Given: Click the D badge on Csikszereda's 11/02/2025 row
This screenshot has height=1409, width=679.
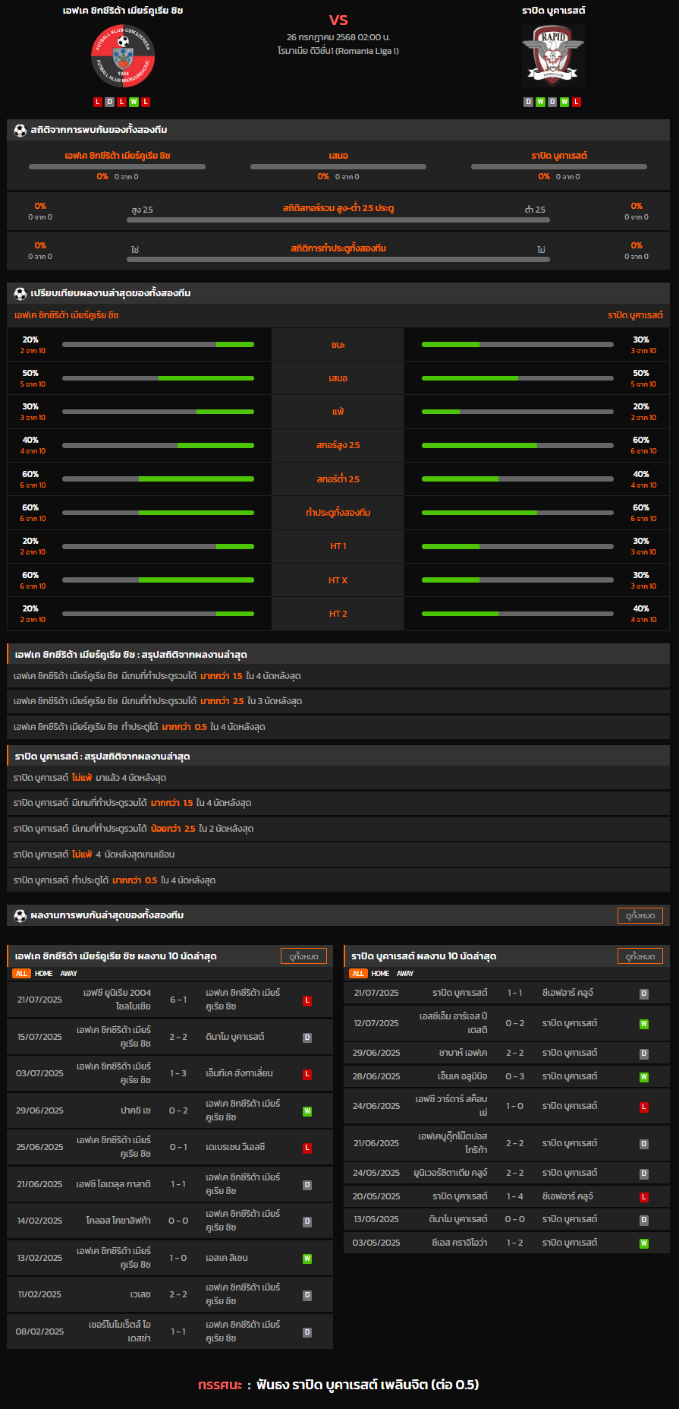Looking at the screenshot, I should pyautogui.click(x=307, y=1295).
